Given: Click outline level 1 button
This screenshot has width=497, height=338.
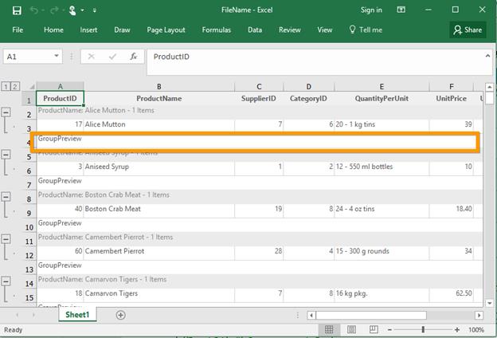Looking at the screenshot, I should [6, 86].
